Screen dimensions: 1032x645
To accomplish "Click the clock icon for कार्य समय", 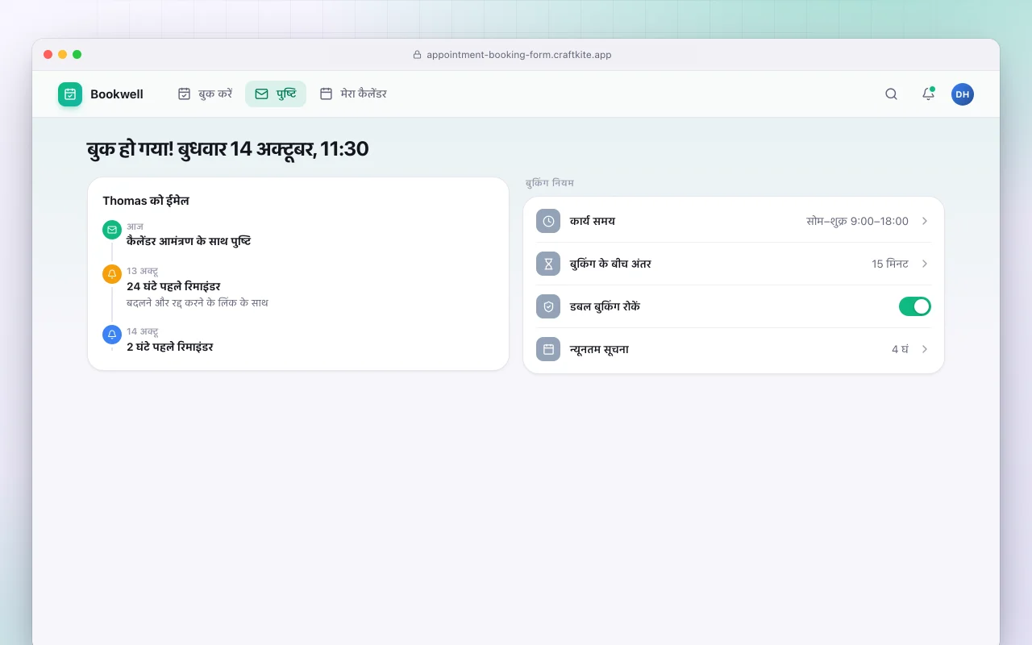I will [548, 221].
